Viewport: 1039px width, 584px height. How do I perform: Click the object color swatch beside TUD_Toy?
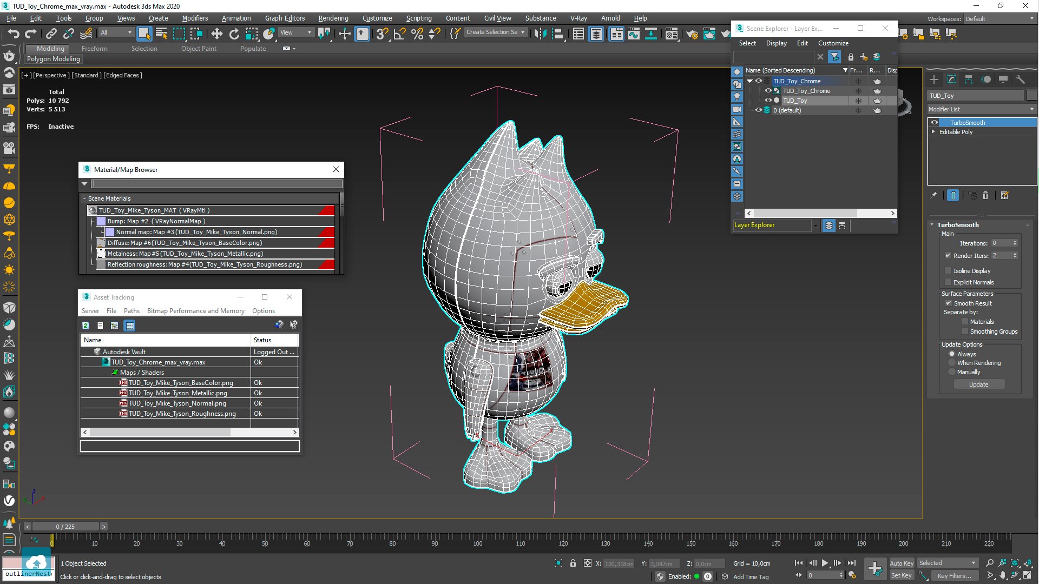click(1031, 96)
